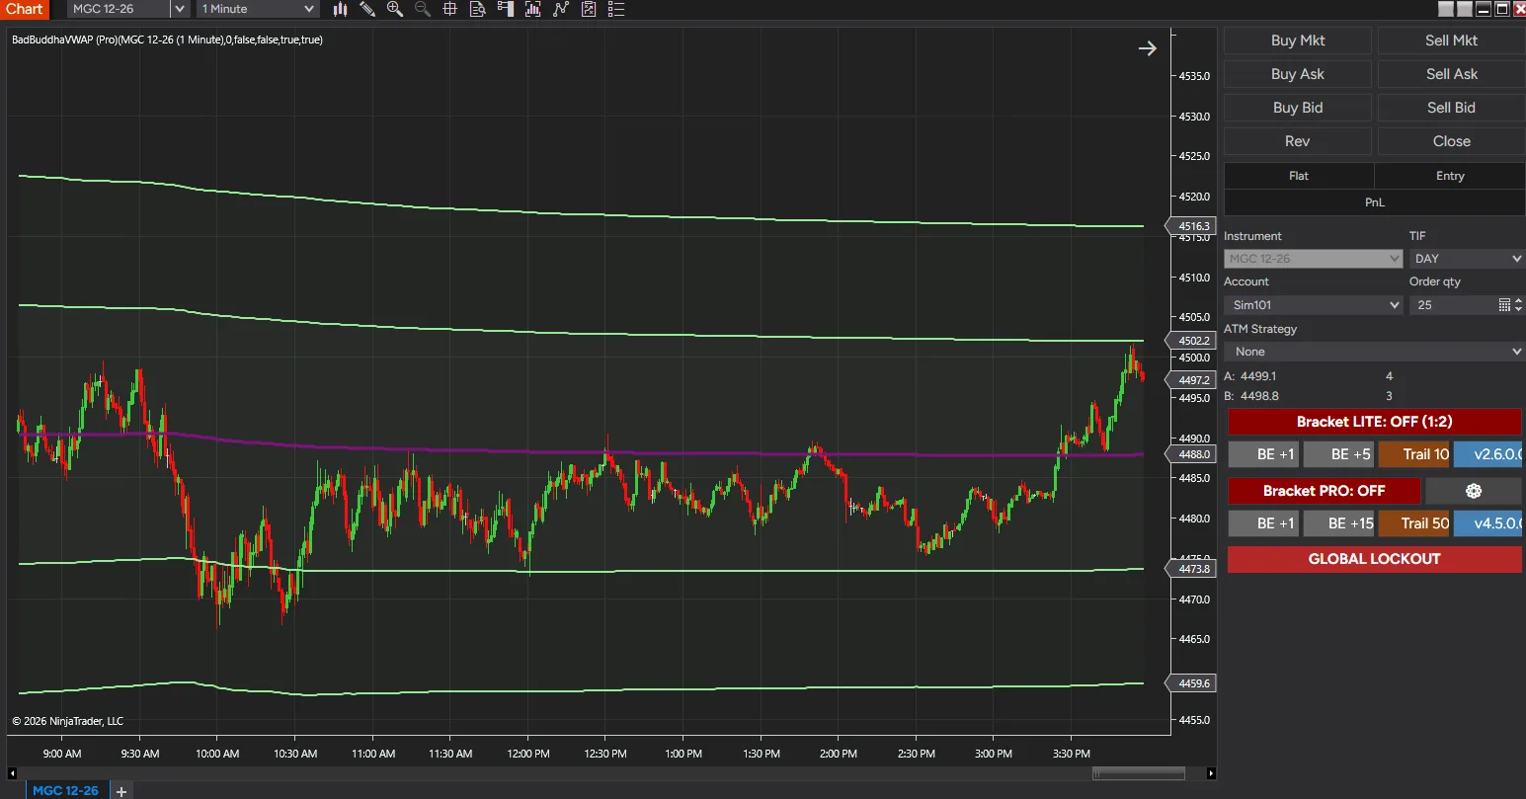1526x799 pixels.
Task: Open the Account Sim101 dropdown
Action: (1313, 305)
